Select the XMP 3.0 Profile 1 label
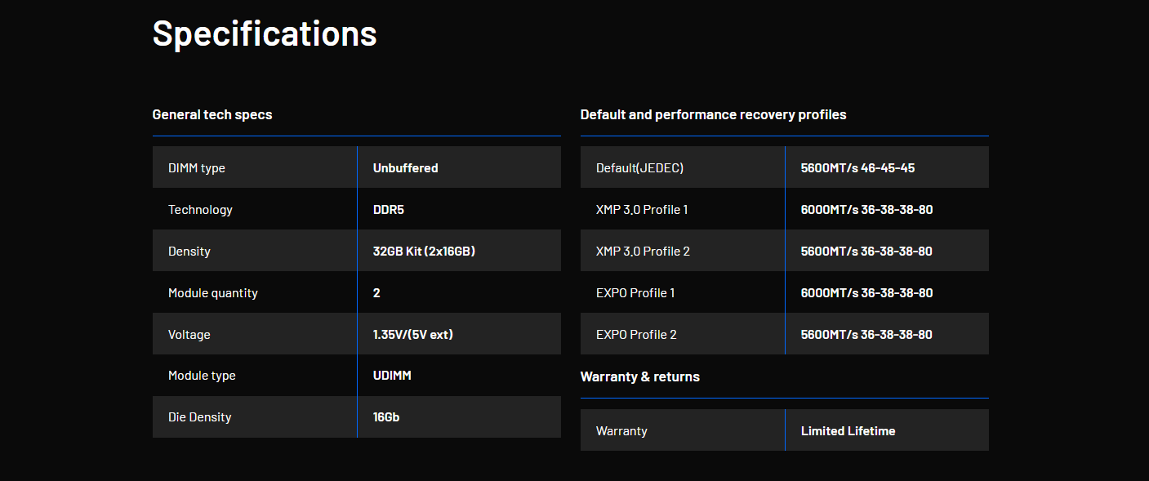The image size is (1149, 481). pyautogui.click(x=642, y=210)
